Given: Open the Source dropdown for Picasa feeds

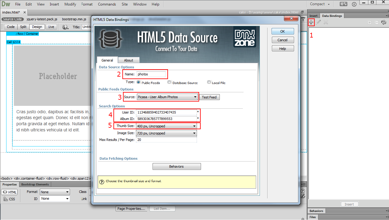Looking at the screenshot, I should click(x=167, y=97).
